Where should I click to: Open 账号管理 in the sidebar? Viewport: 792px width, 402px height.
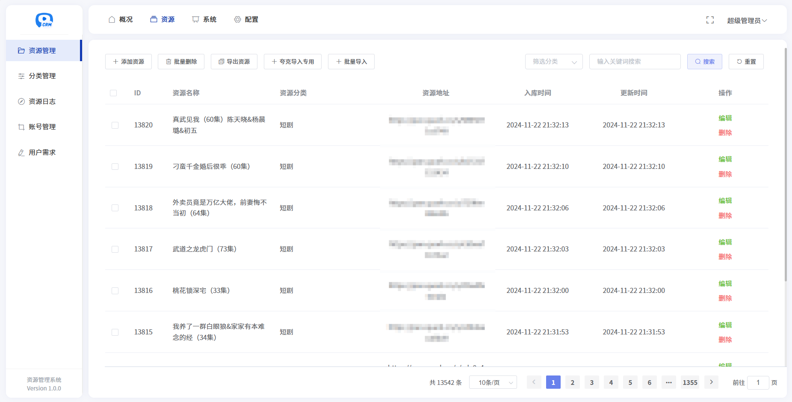point(43,127)
